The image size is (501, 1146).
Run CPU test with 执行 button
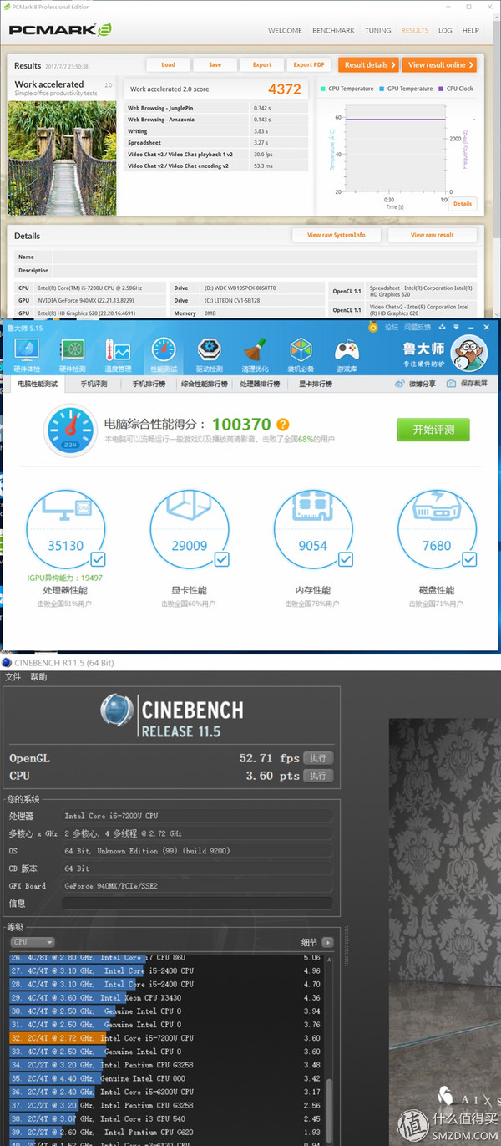coord(318,776)
